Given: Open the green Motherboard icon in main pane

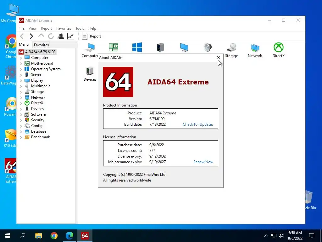Looking at the screenshot, I should 113,47.
